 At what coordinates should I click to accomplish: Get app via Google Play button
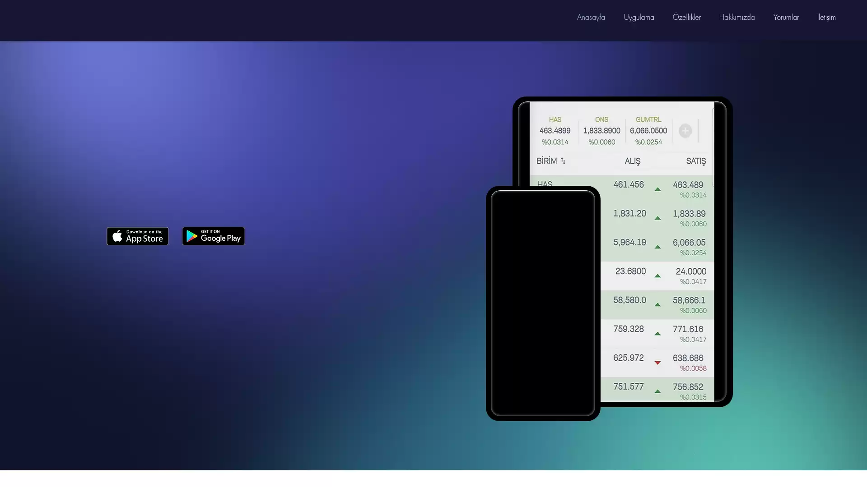[213, 235]
